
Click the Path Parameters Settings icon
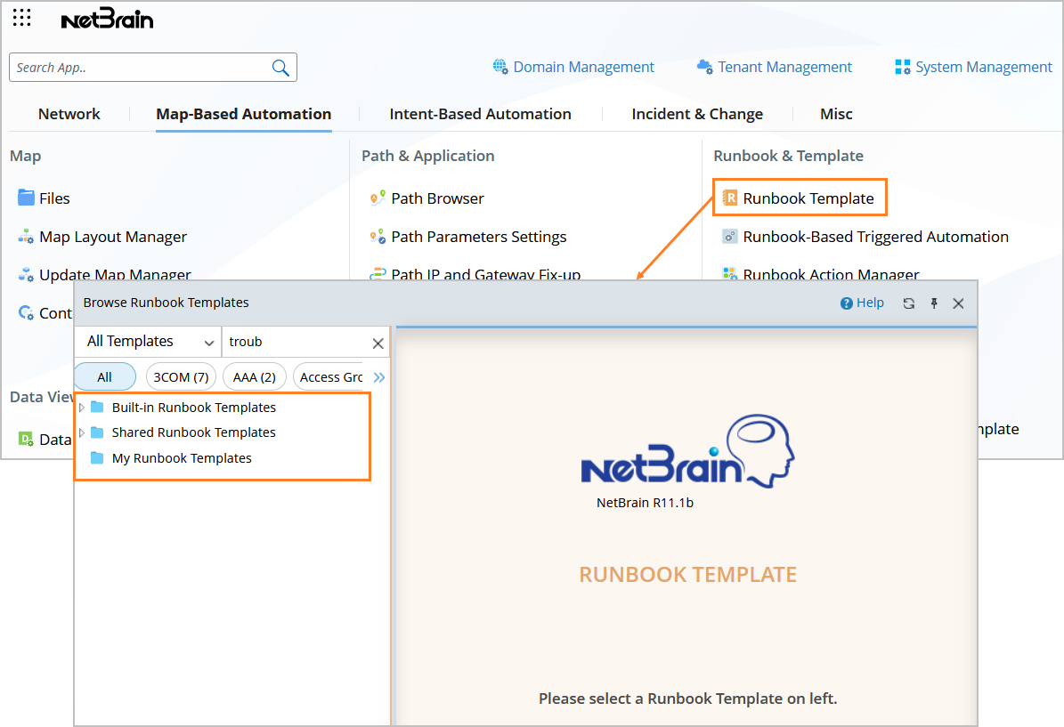(x=378, y=237)
